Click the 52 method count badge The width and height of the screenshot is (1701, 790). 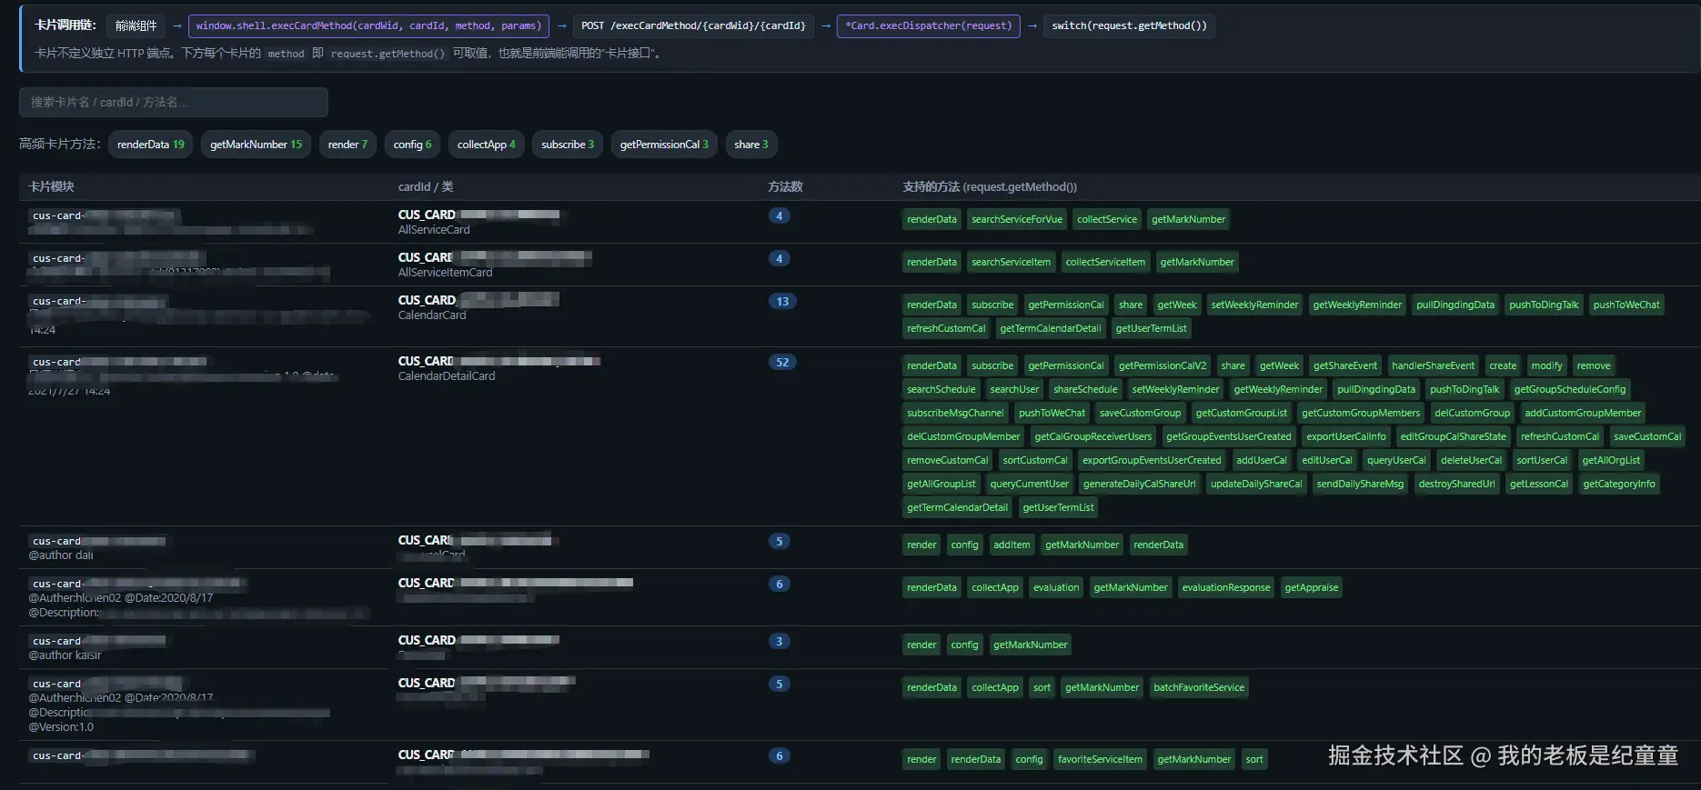coord(782,362)
